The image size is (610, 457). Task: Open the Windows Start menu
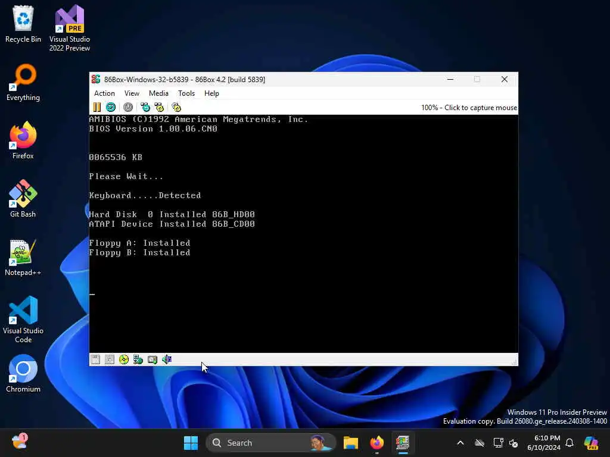(x=191, y=443)
